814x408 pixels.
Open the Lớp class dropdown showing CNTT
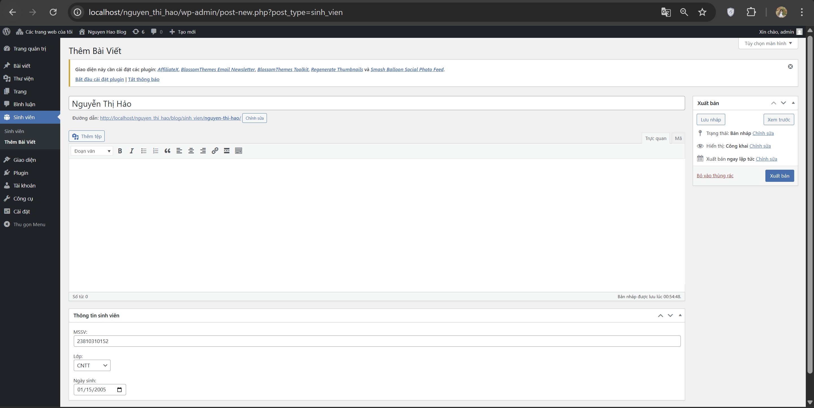pyautogui.click(x=92, y=365)
